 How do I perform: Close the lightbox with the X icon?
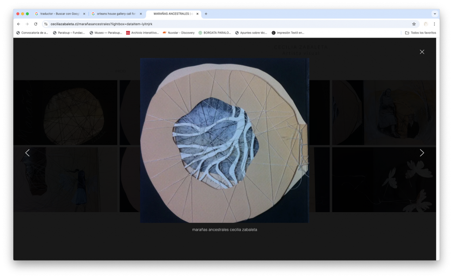pos(422,52)
